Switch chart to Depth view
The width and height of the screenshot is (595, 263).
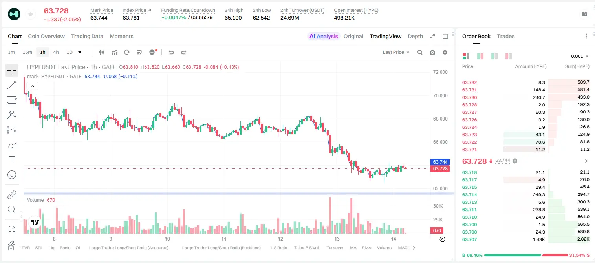click(x=415, y=36)
